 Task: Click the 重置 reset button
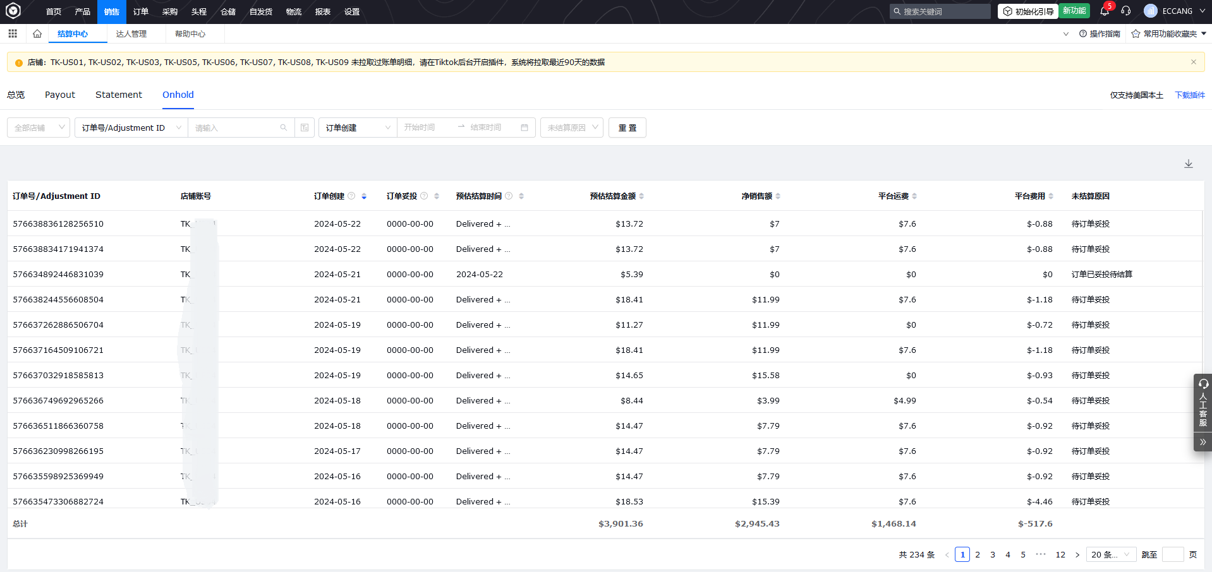click(x=627, y=128)
